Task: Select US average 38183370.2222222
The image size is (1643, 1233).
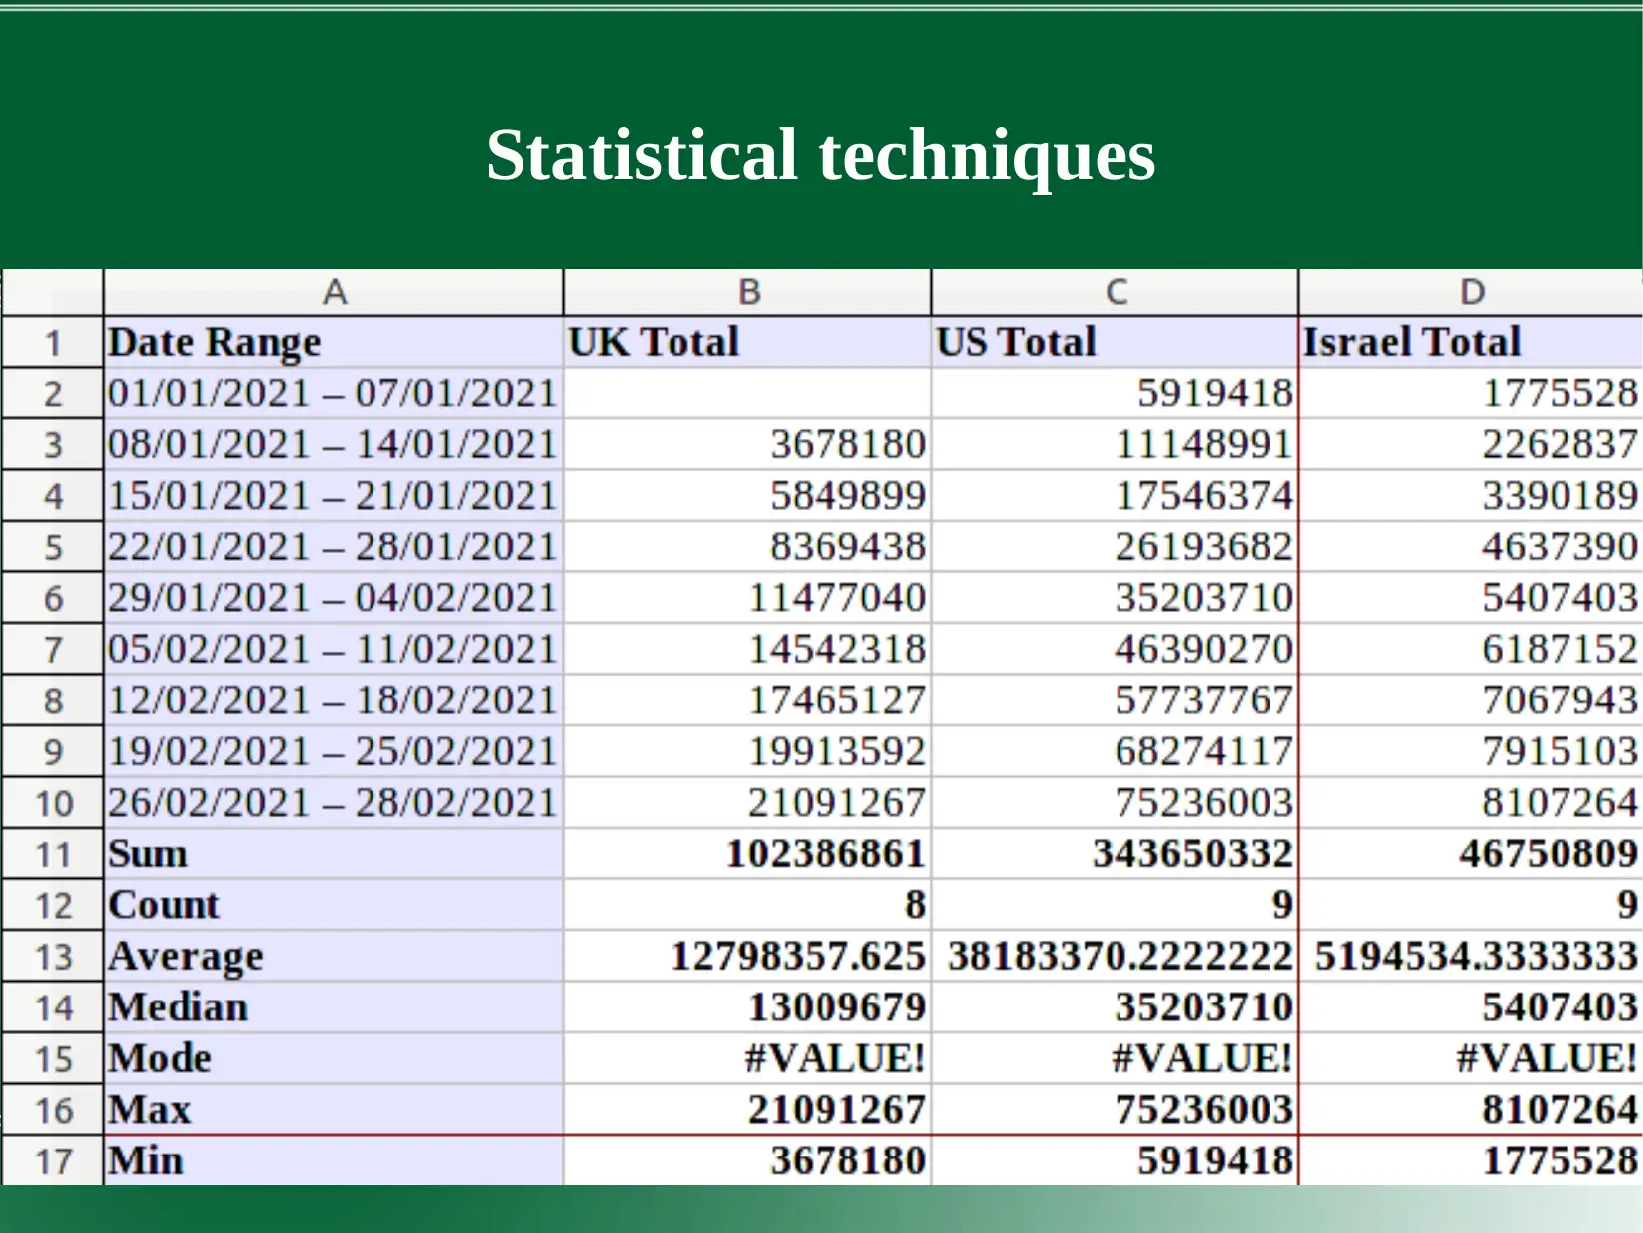Action: [x=1115, y=957]
